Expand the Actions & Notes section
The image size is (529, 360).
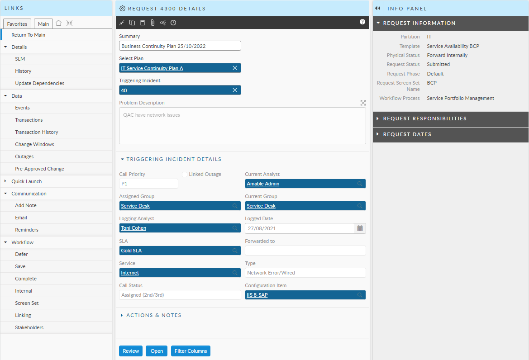pyautogui.click(x=122, y=315)
